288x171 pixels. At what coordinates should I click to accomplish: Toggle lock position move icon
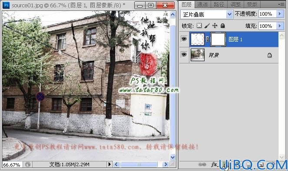click(x=215, y=26)
